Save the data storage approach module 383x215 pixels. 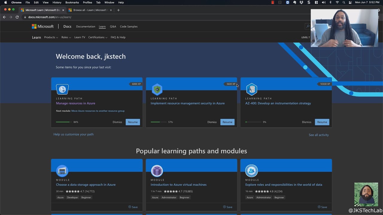pos(133,207)
